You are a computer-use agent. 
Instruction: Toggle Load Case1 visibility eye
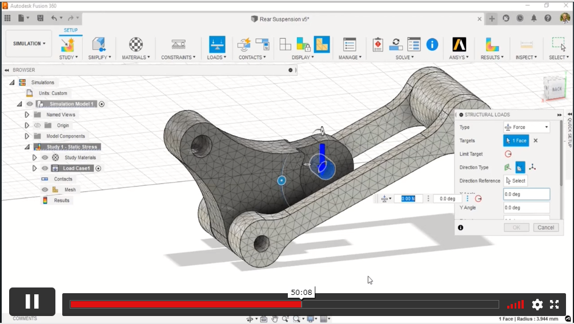click(45, 168)
